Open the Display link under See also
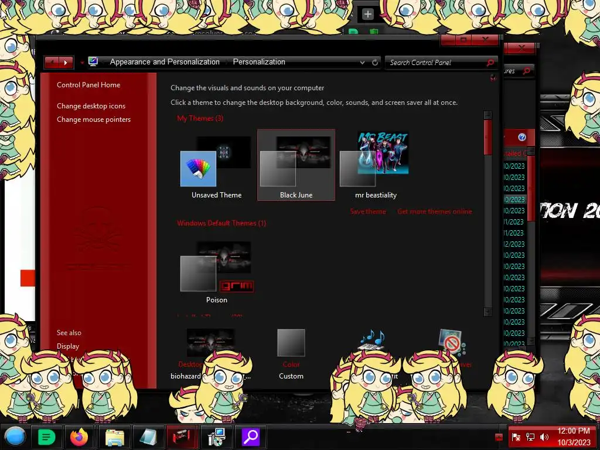Image resolution: width=600 pixels, height=450 pixels. coord(68,346)
